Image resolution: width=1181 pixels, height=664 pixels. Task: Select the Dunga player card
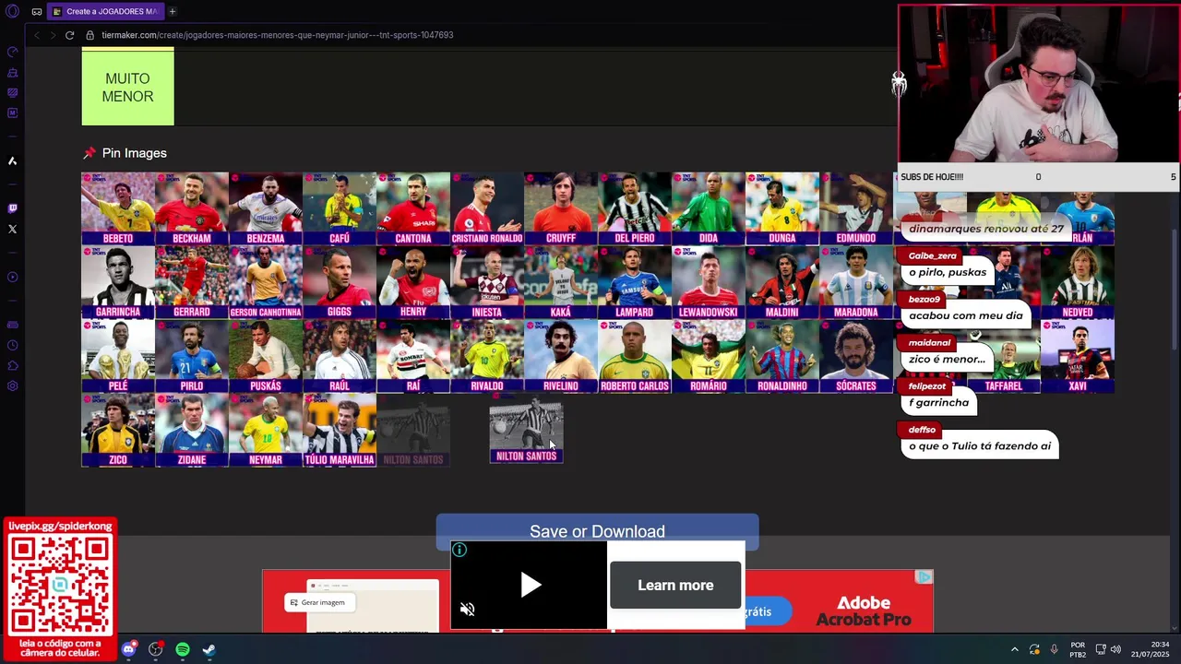(782, 208)
